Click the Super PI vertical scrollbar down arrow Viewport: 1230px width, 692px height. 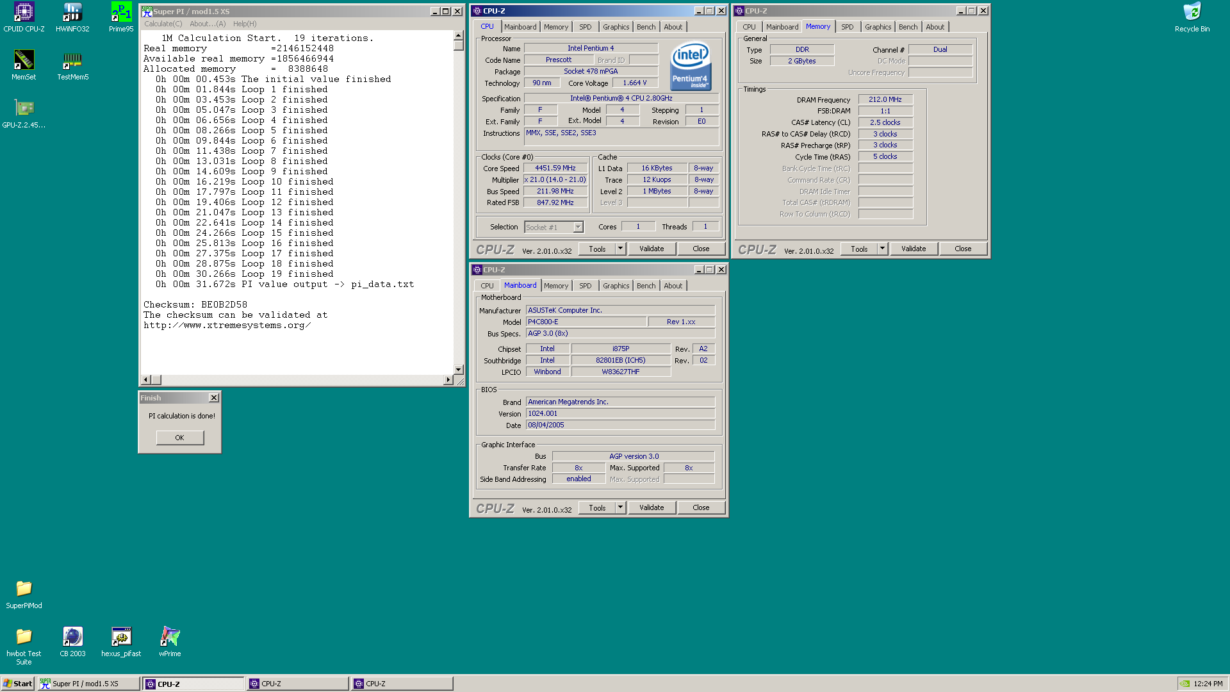459,370
